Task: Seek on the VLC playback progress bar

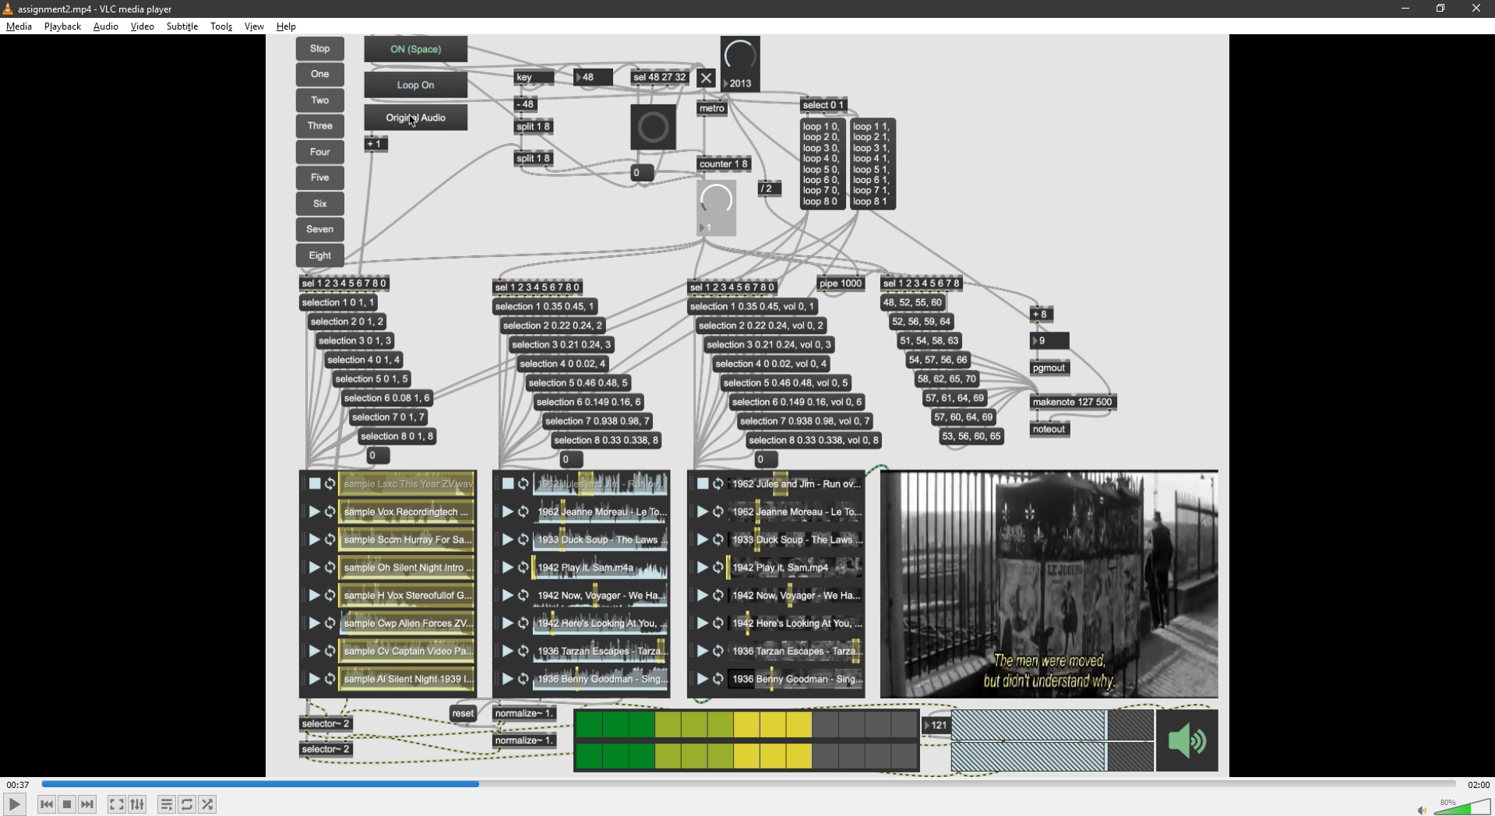Action: (748, 784)
